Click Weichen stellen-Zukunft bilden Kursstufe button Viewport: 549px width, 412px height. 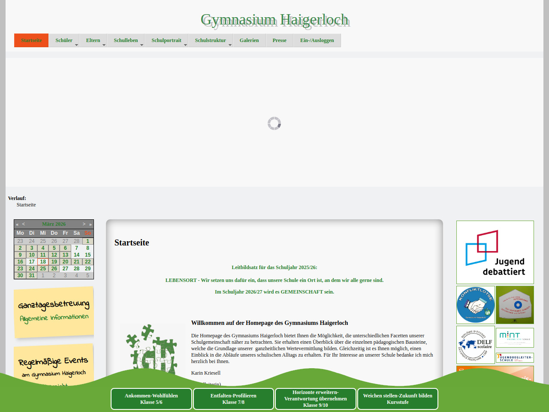click(x=398, y=399)
